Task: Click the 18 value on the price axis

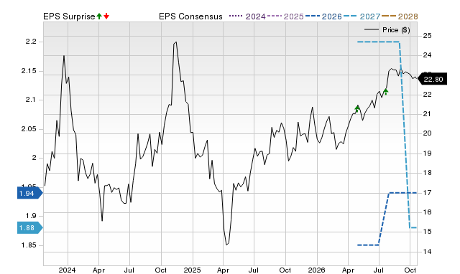Action: tap(427, 173)
